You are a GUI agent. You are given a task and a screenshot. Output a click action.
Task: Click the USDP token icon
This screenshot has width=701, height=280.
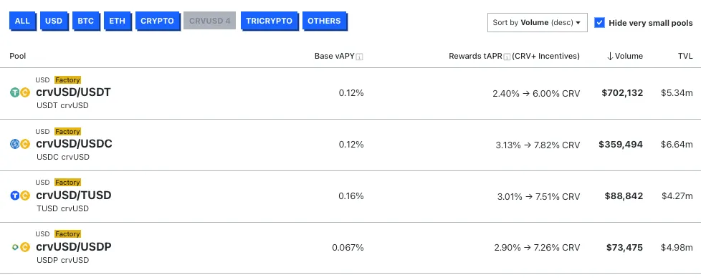click(x=15, y=247)
